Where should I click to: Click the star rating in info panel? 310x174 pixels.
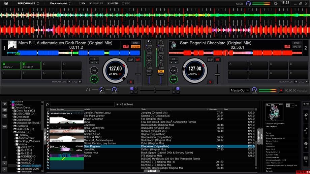[x=296, y=105]
